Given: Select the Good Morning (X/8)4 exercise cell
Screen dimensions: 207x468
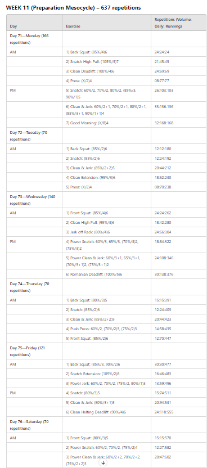Looking at the screenshot, I should pyautogui.click(x=106, y=123).
